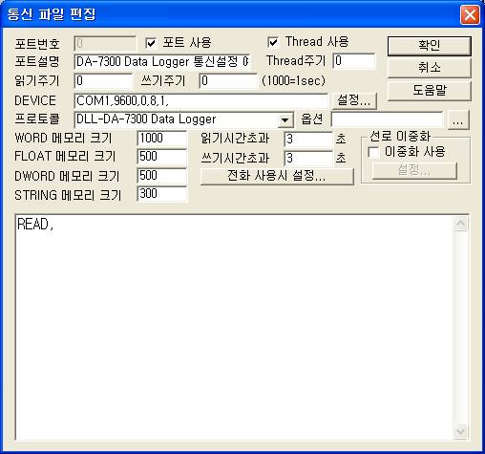Screen dimensions: 485x454
Task: Open DEVICE 설정... settings button
Action: click(354, 100)
